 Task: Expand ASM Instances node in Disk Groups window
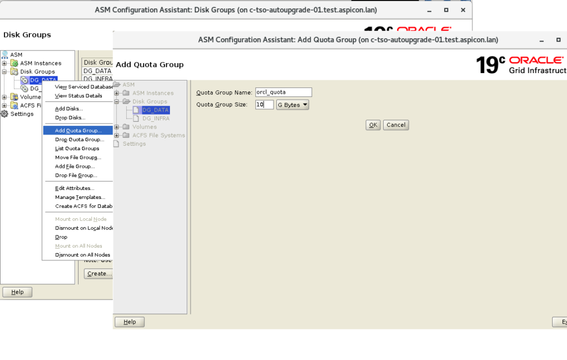click(4, 63)
